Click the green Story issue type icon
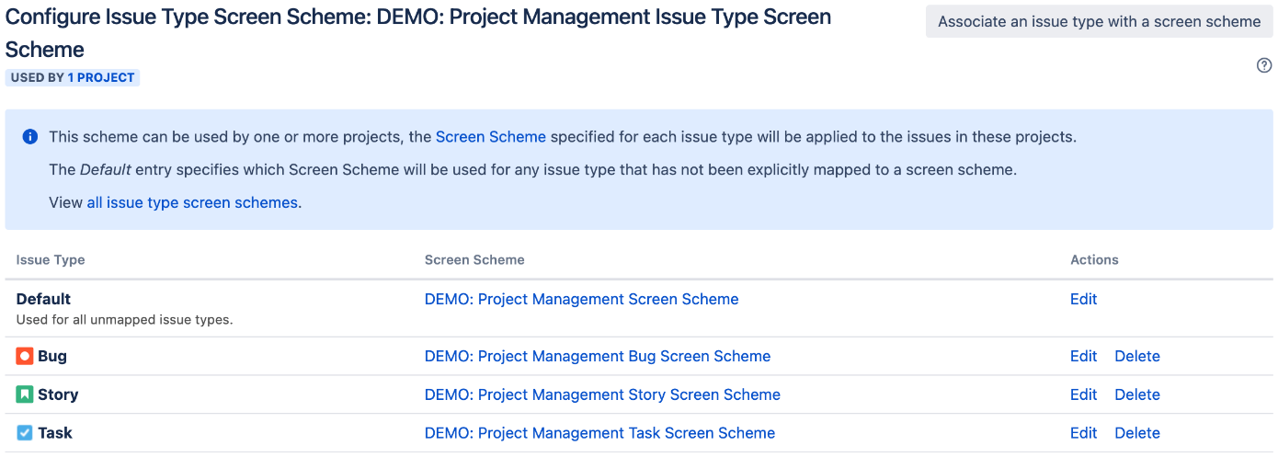 pyautogui.click(x=25, y=394)
